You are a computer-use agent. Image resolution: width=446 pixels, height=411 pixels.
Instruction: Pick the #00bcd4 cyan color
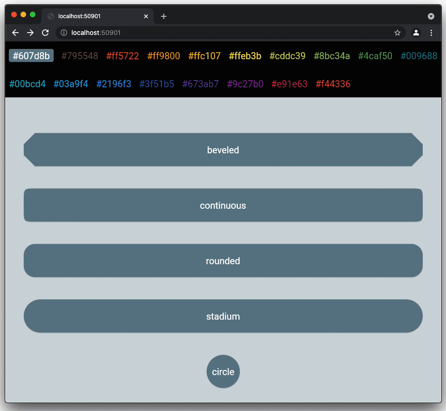click(28, 84)
